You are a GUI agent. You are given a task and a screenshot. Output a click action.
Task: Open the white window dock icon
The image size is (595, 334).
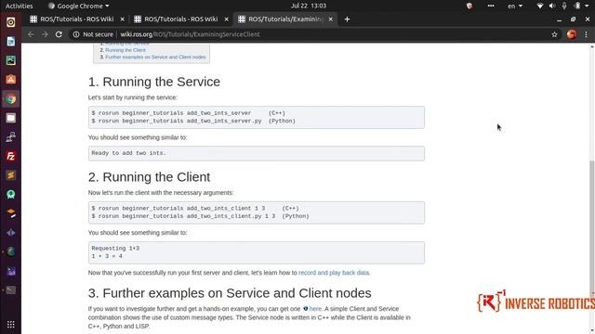click(x=10, y=118)
